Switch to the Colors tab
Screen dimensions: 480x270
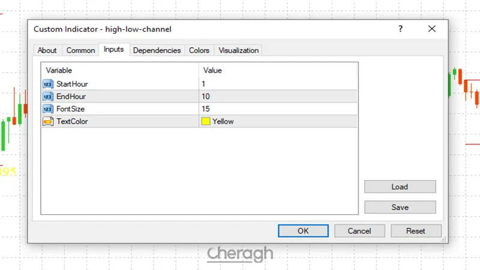199,50
